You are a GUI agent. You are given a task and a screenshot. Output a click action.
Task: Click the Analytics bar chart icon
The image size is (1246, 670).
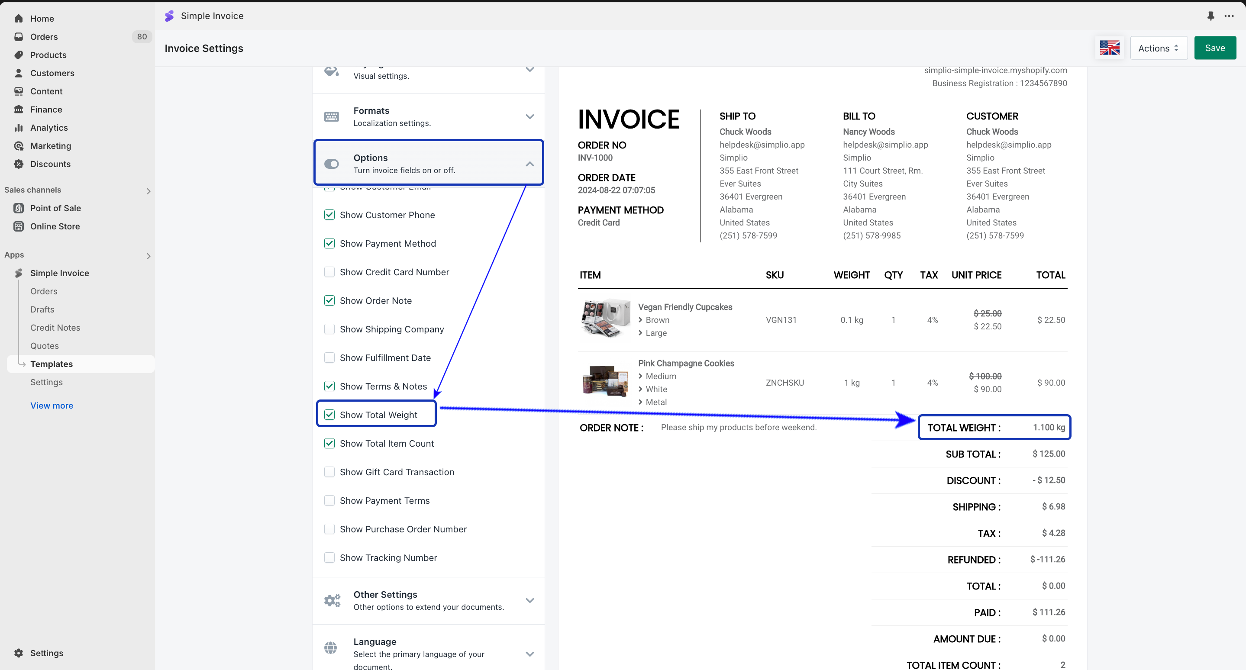click(x=18, y=128)
